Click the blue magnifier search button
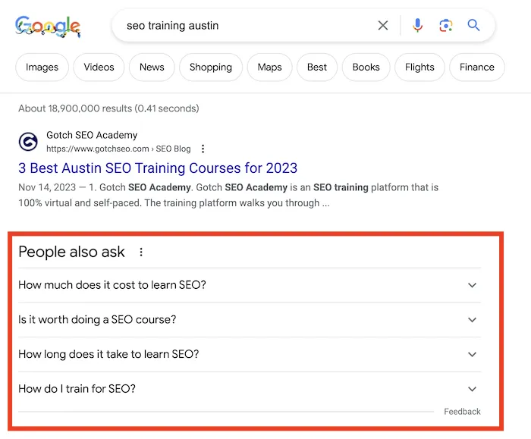The image size is (531, 439). click(x=474, y=26)
